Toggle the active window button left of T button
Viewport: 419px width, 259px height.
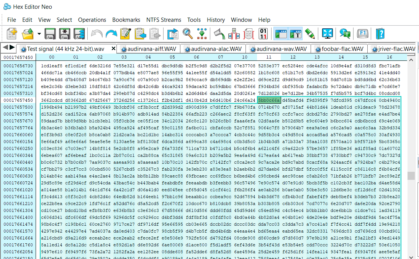coord(281,34)
